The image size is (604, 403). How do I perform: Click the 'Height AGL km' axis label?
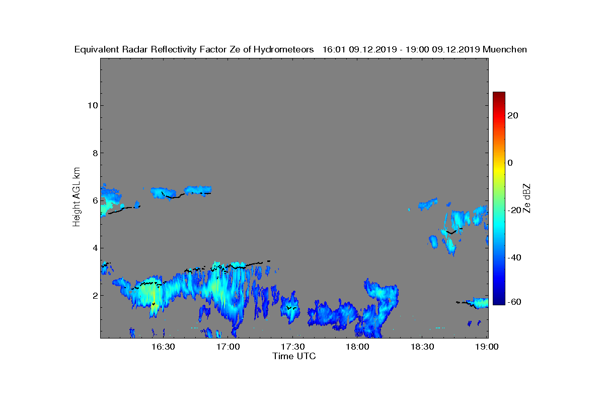pyautogui.click(x=77, y=197)
